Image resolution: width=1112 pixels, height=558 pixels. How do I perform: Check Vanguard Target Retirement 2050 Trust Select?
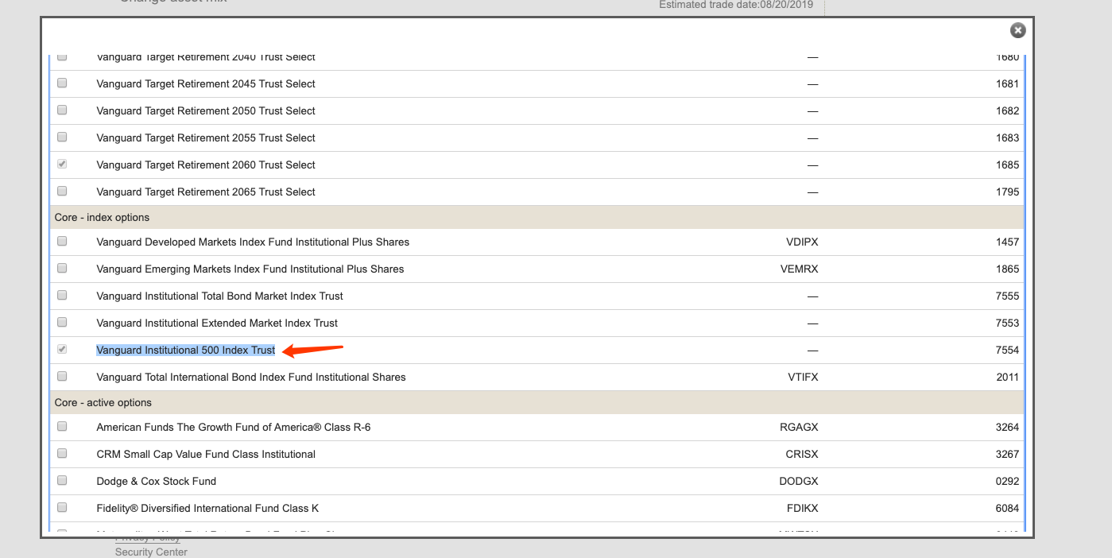point(62,110)
